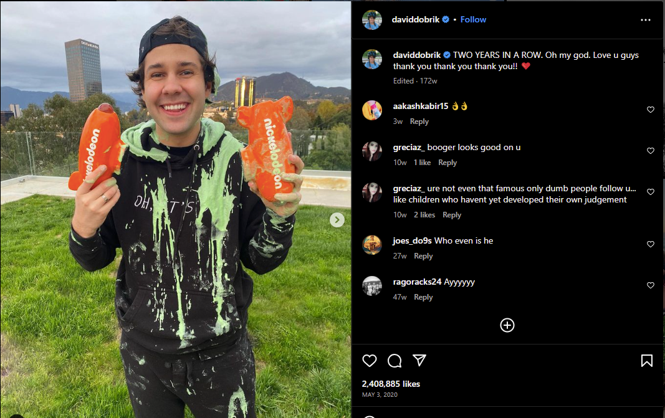Share the post with paper plane icon
This screenshot has height=418, width=665.
click(419, 360)
